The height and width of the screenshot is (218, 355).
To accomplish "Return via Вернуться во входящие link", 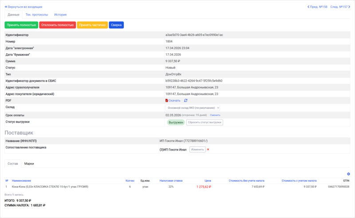I will [25, 7].
